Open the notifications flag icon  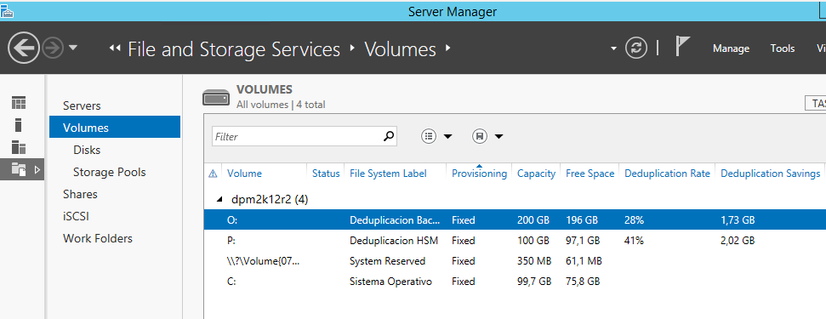click(x=682, y=47)
